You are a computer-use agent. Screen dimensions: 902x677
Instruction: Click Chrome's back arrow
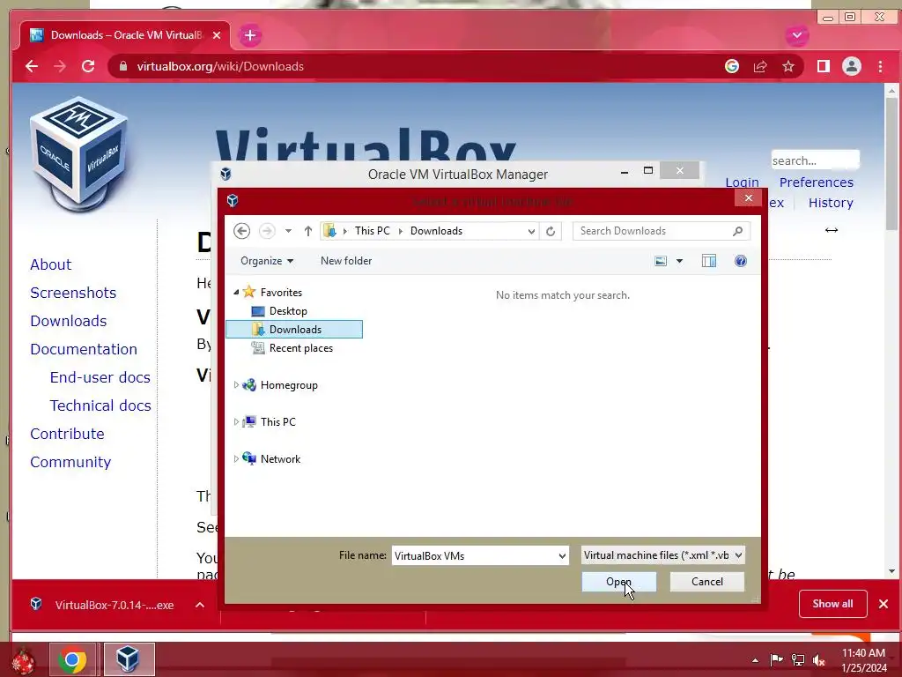point(32,66)
